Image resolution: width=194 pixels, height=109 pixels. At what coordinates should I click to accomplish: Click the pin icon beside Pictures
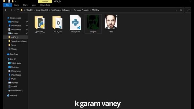pos(27,34)
